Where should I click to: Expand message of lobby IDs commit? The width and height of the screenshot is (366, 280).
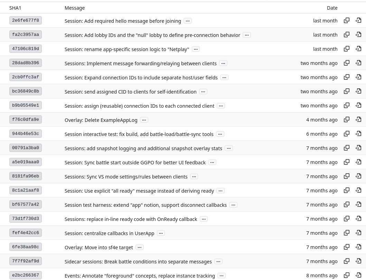(x=247, y=35)
